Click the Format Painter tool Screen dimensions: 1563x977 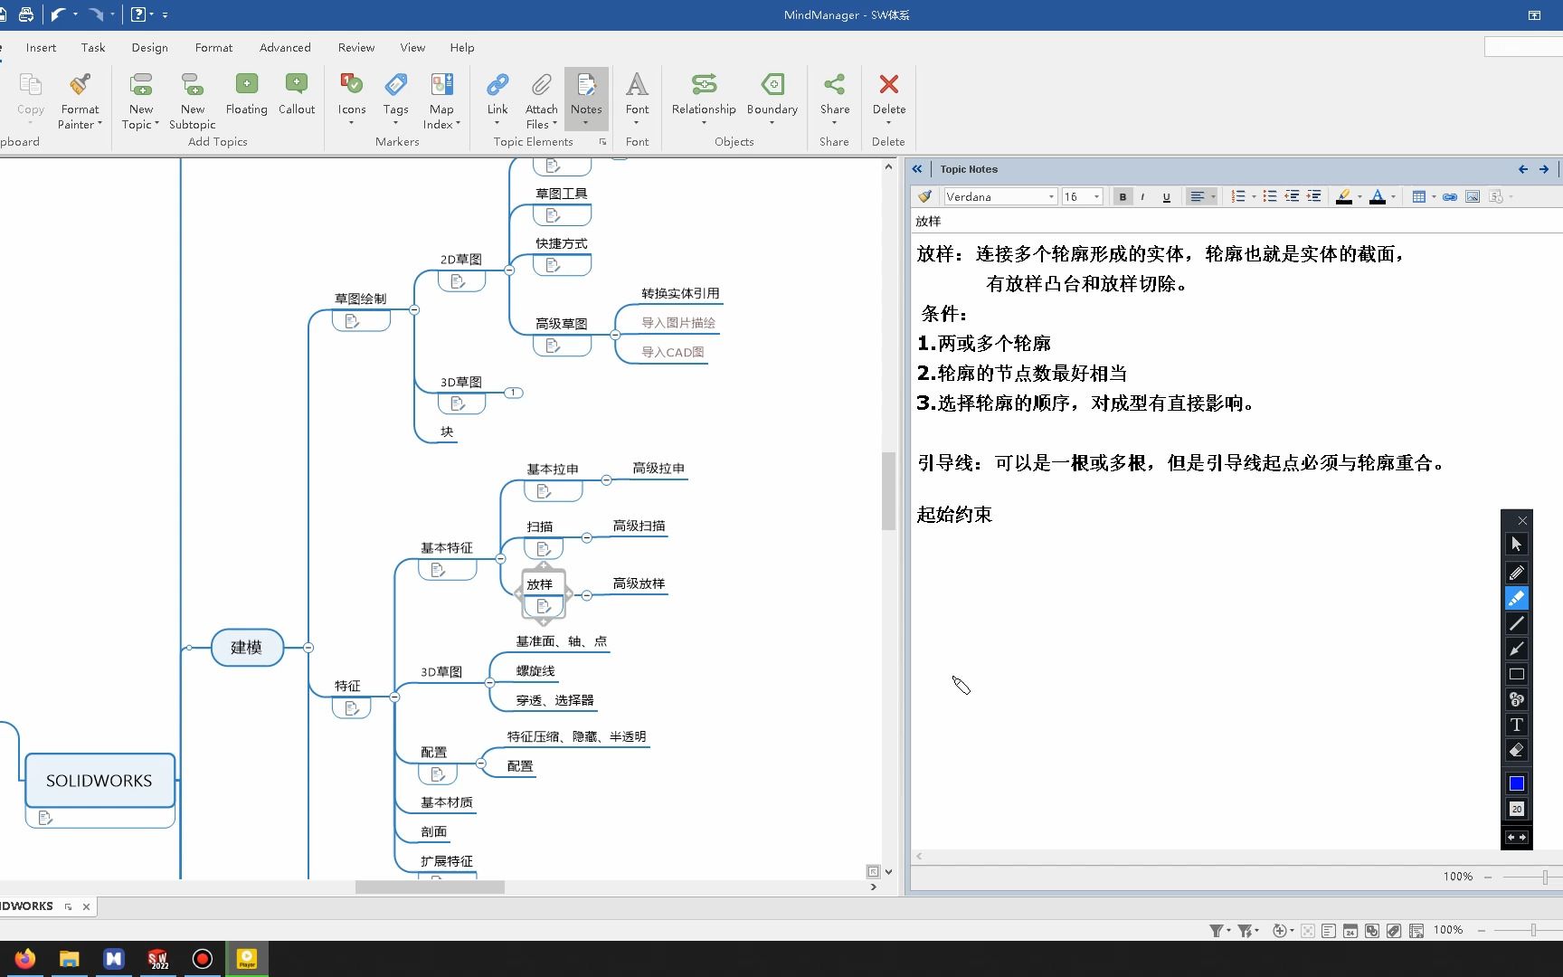[x=80, y=100]
